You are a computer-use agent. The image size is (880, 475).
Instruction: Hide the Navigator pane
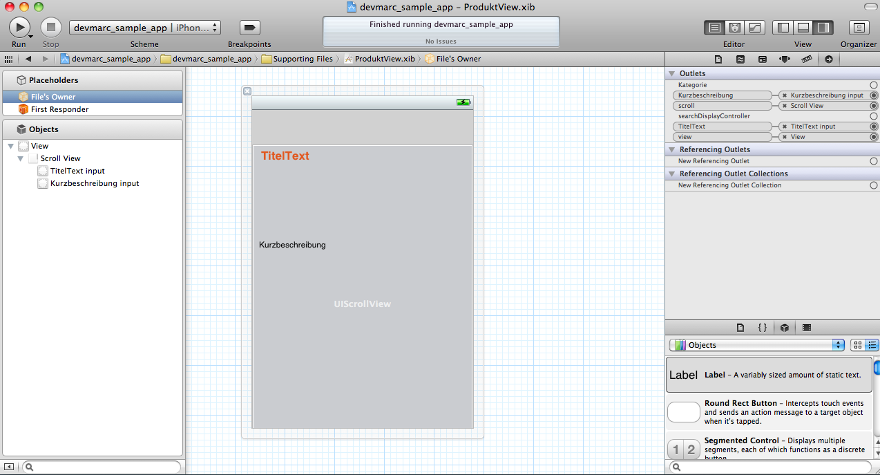point(783,28)
